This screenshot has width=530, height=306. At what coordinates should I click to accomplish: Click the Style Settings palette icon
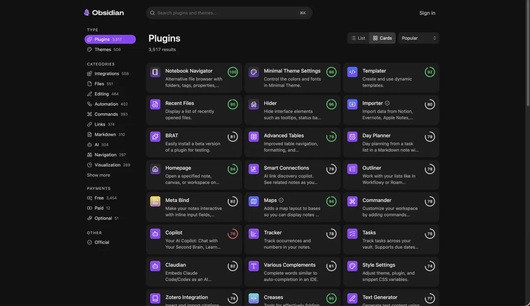pos(352,266)
